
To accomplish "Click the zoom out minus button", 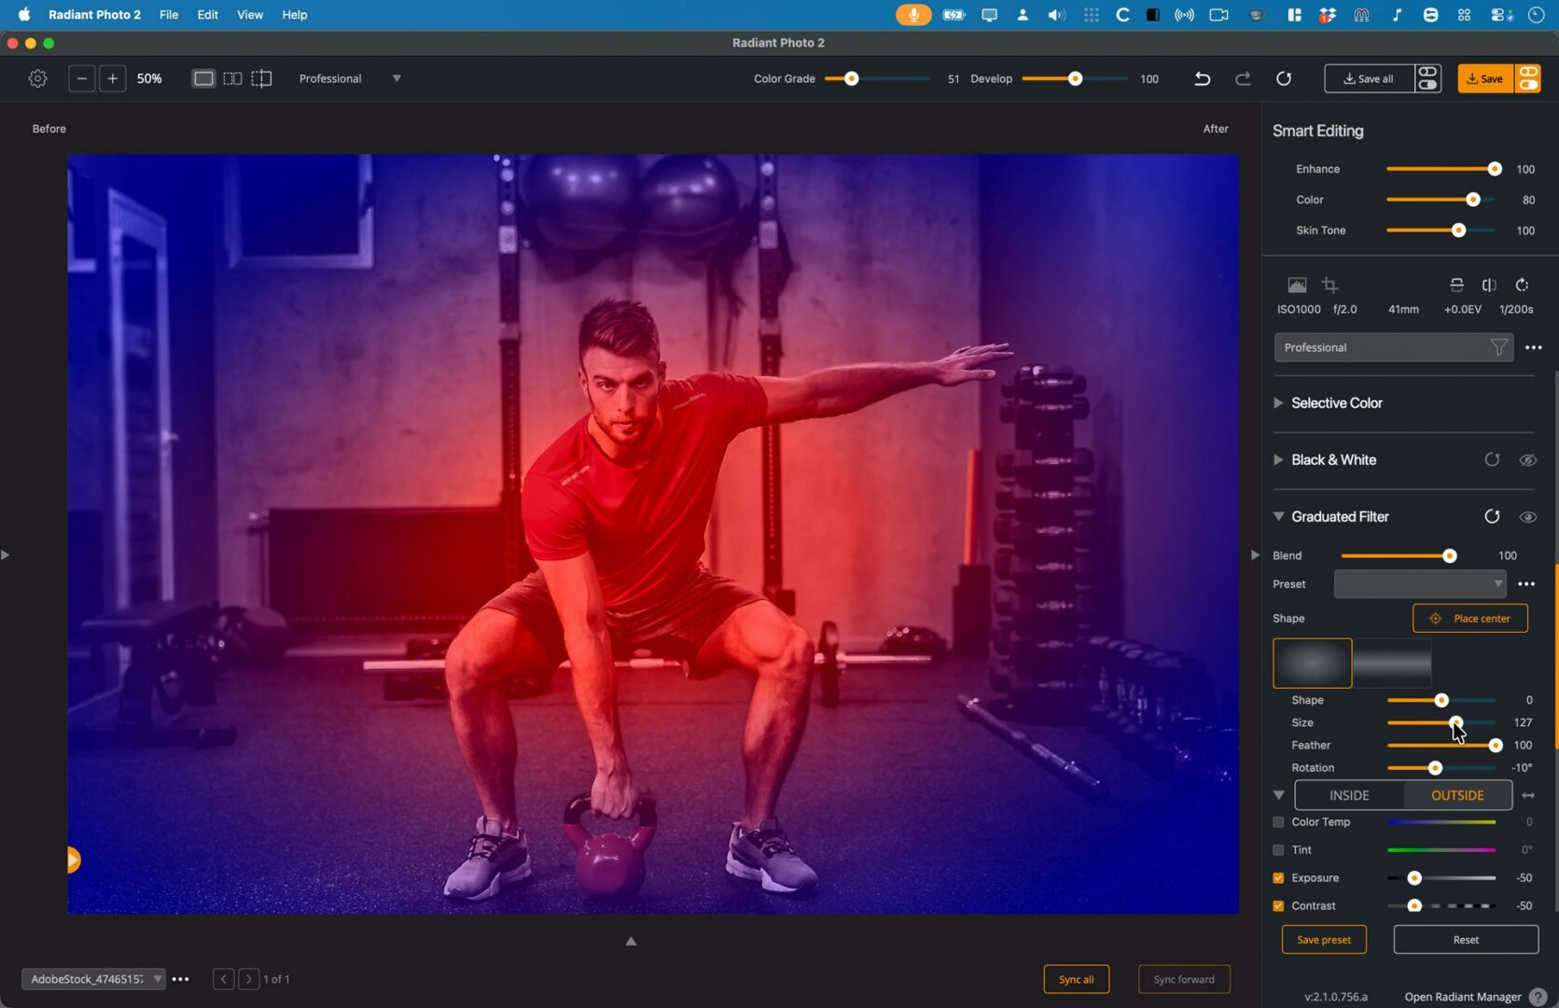I will (x=82, y=78).
